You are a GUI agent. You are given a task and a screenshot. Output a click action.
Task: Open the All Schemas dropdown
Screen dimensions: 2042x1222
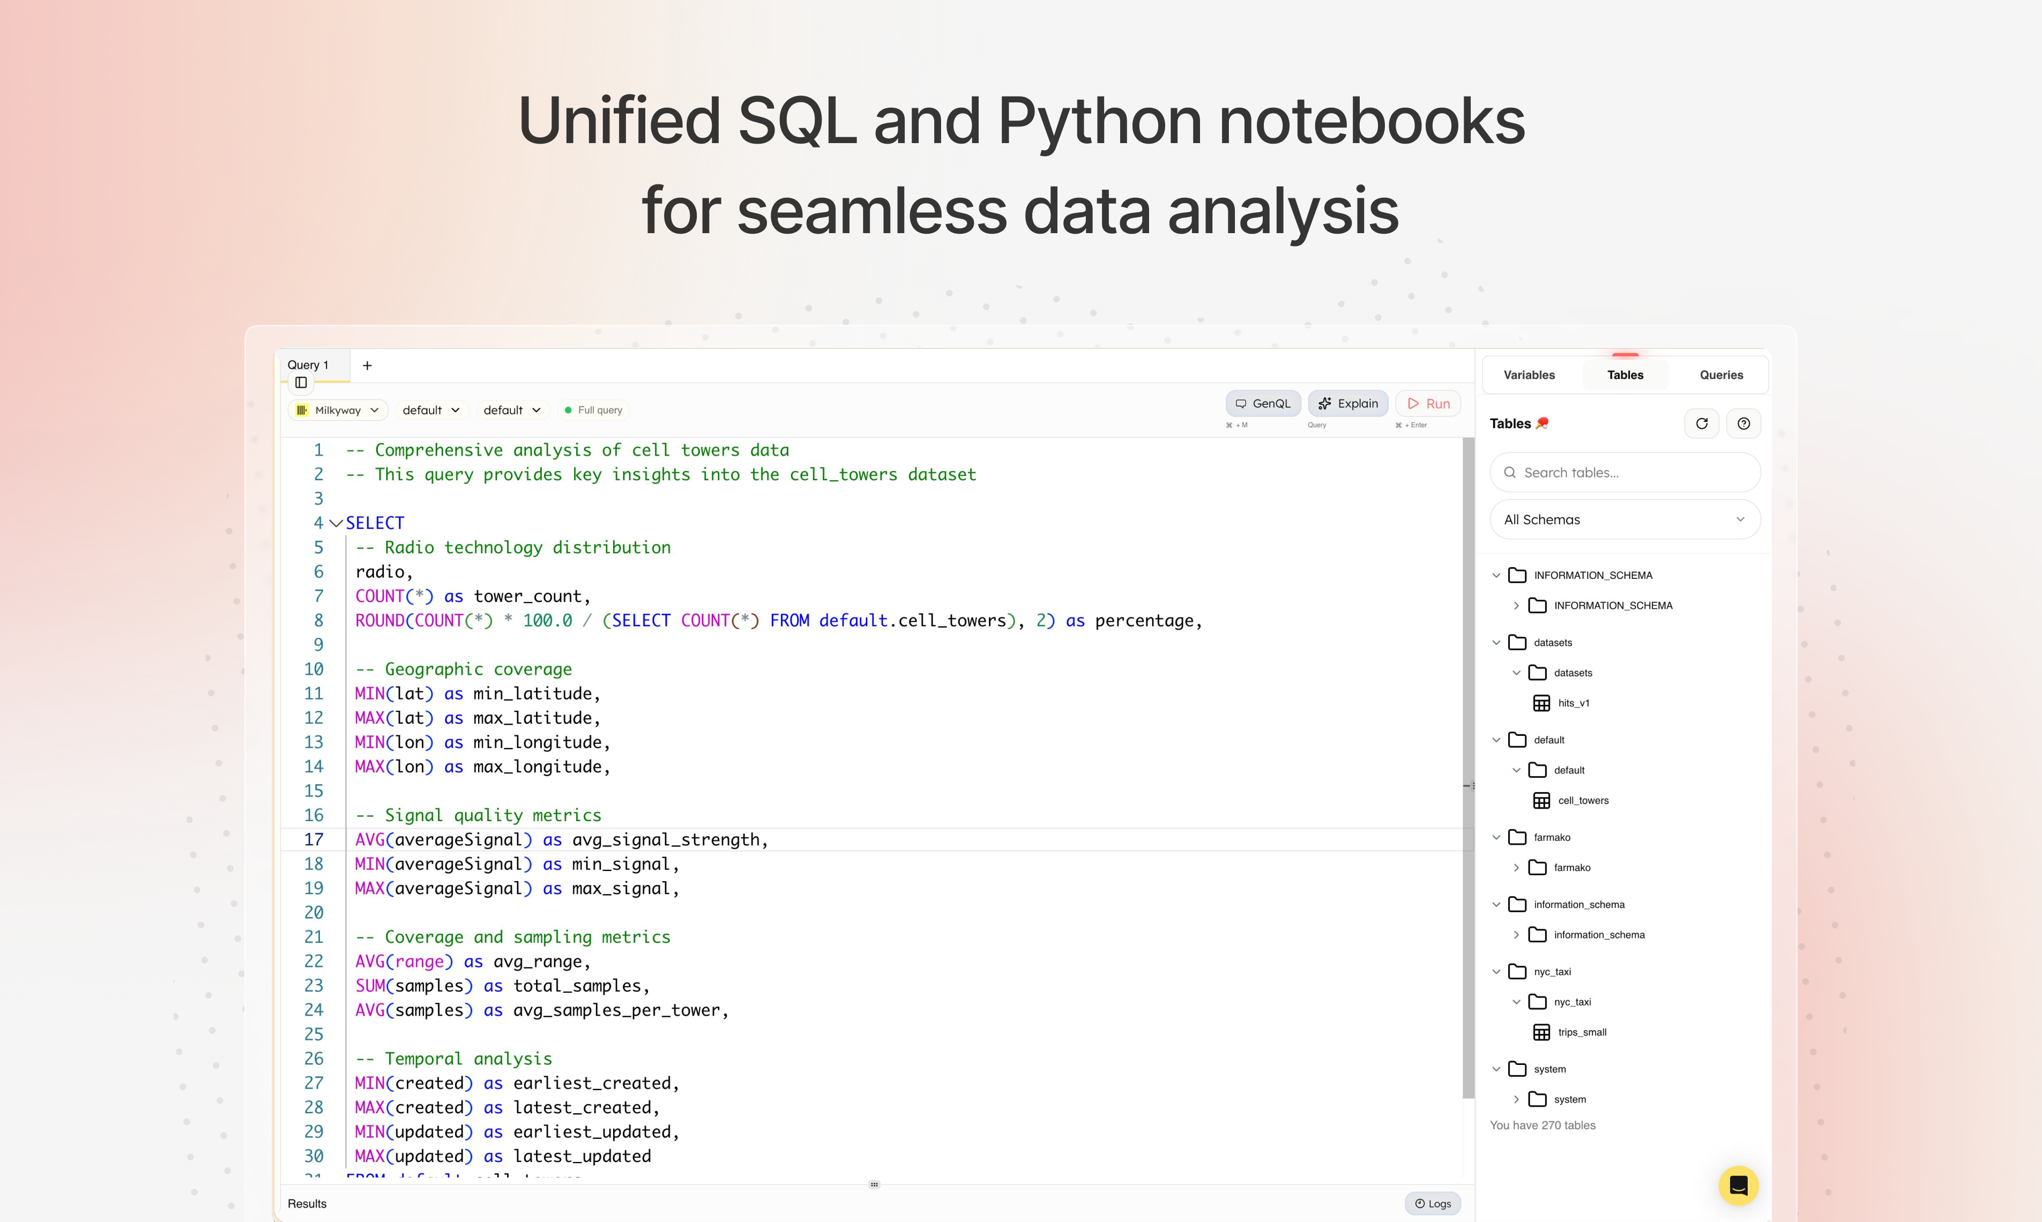1624,519
